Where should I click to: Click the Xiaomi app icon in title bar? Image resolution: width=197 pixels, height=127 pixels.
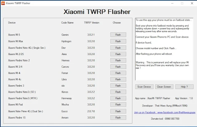pyautogui.click(x=3, y=3)
